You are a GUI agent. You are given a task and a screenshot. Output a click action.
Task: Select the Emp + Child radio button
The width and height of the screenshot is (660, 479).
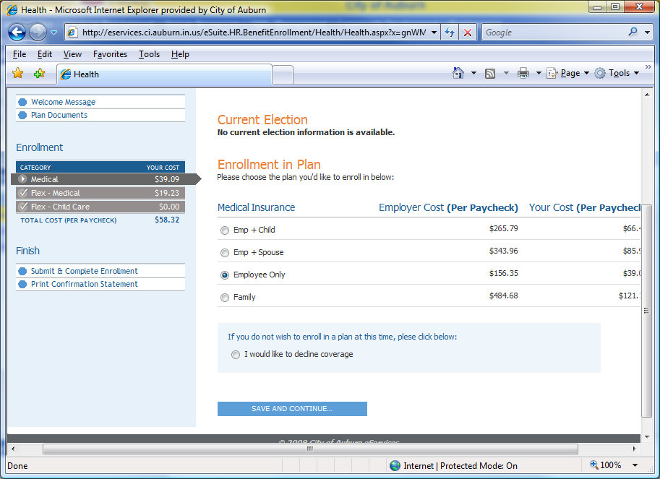coord(225,230)
